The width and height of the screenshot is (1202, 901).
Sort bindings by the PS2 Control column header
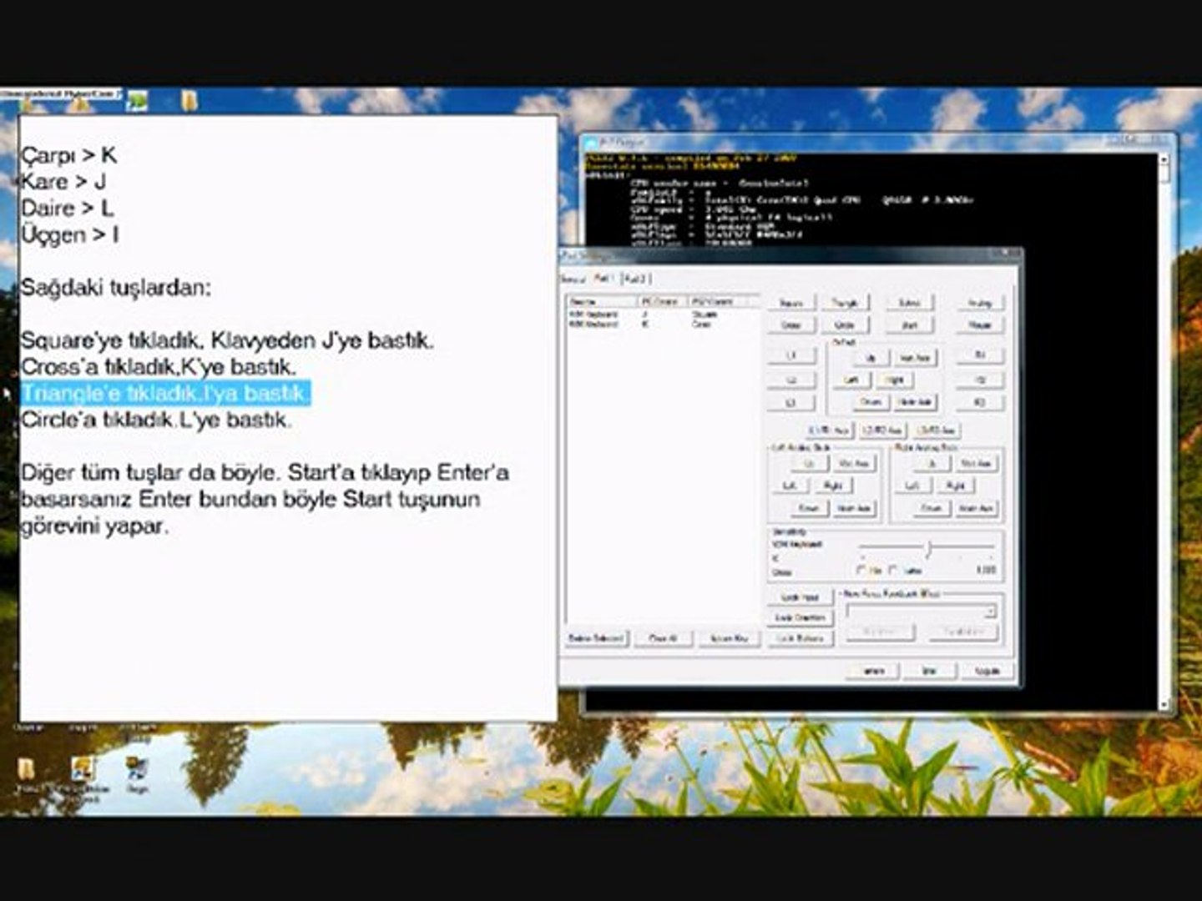click(724, 301)
